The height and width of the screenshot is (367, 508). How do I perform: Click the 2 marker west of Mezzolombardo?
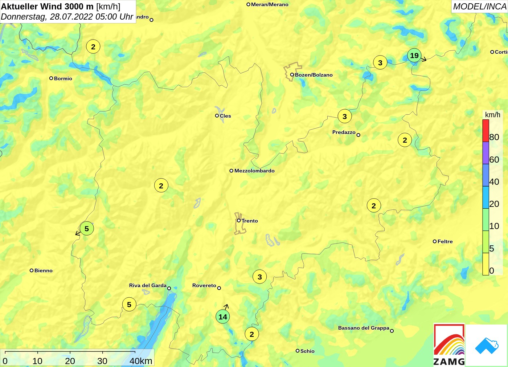(161, 186)
